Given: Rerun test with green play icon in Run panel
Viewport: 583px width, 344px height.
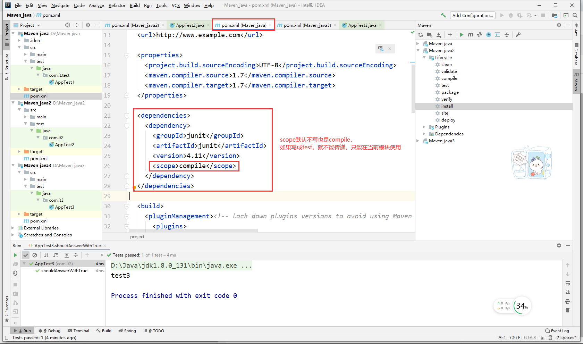Looking at the screenshot, I should pyautogui.click(x=15, y=255).
